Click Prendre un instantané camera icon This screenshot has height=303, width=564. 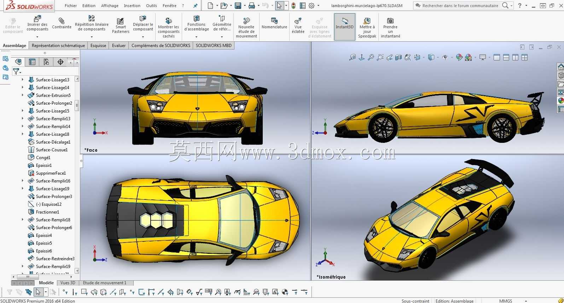(x=390, y=21)
